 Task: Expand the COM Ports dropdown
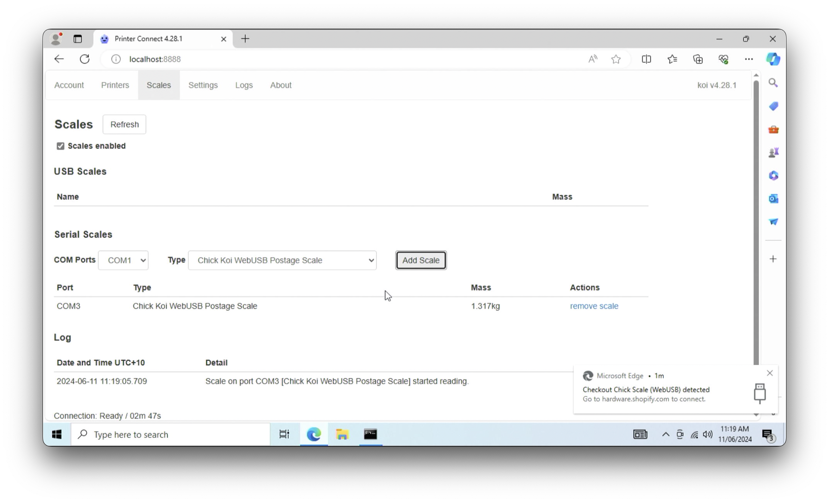[x=123, y=260]
